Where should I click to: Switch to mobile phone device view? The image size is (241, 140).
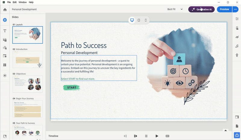pyautogui.click(x=146, y=20)
